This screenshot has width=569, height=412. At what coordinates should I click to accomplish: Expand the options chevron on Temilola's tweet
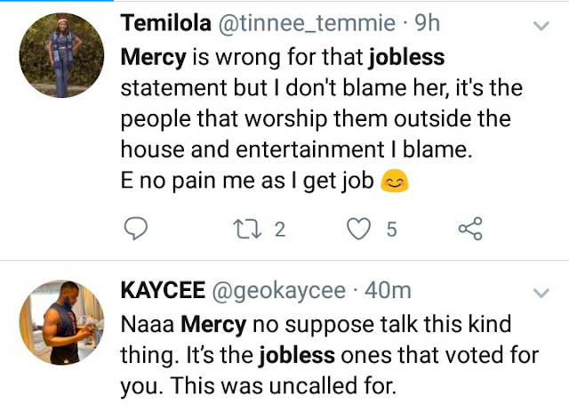[x=541, y=28]
